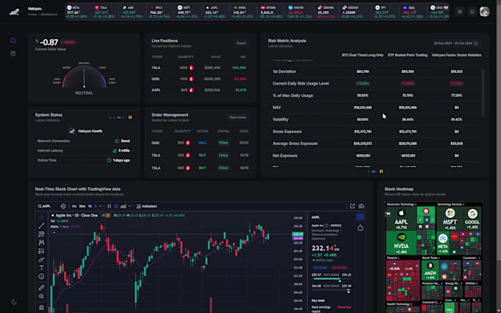Select the NFLX ticker in top tape
Viewport: 501px width, 313px height.
pos(160,12)
